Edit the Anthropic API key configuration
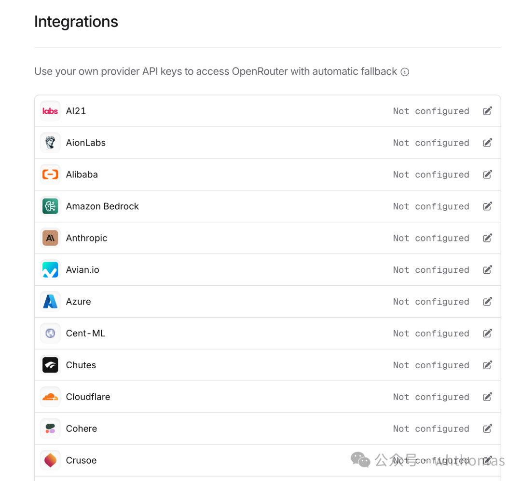The height and width of the screenshot is (481, 521). [487, 238]
